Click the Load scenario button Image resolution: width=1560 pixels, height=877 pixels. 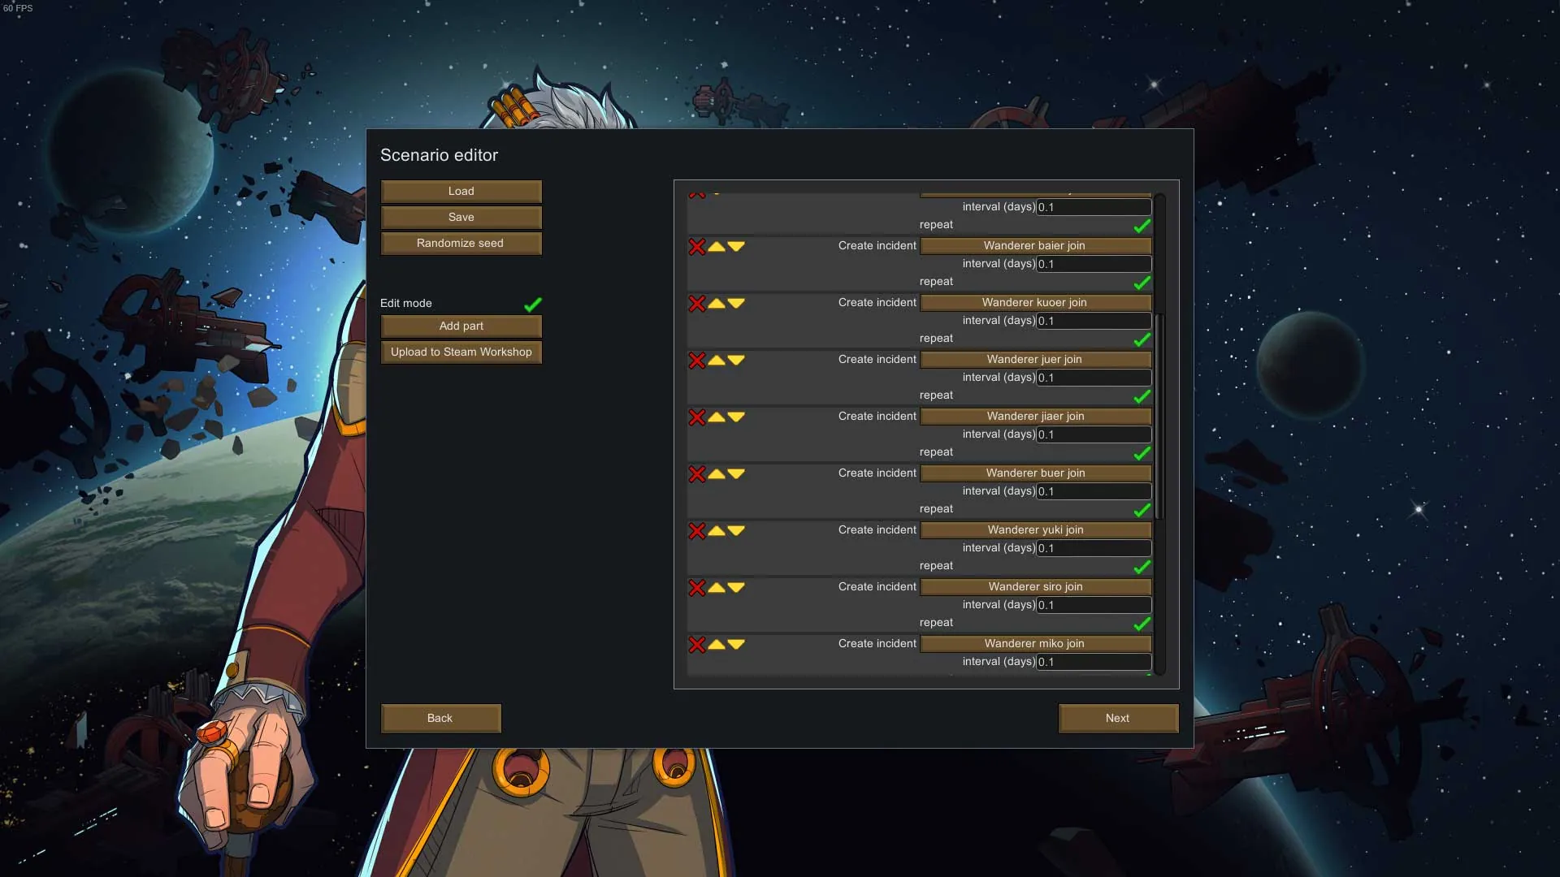[461, 191]
